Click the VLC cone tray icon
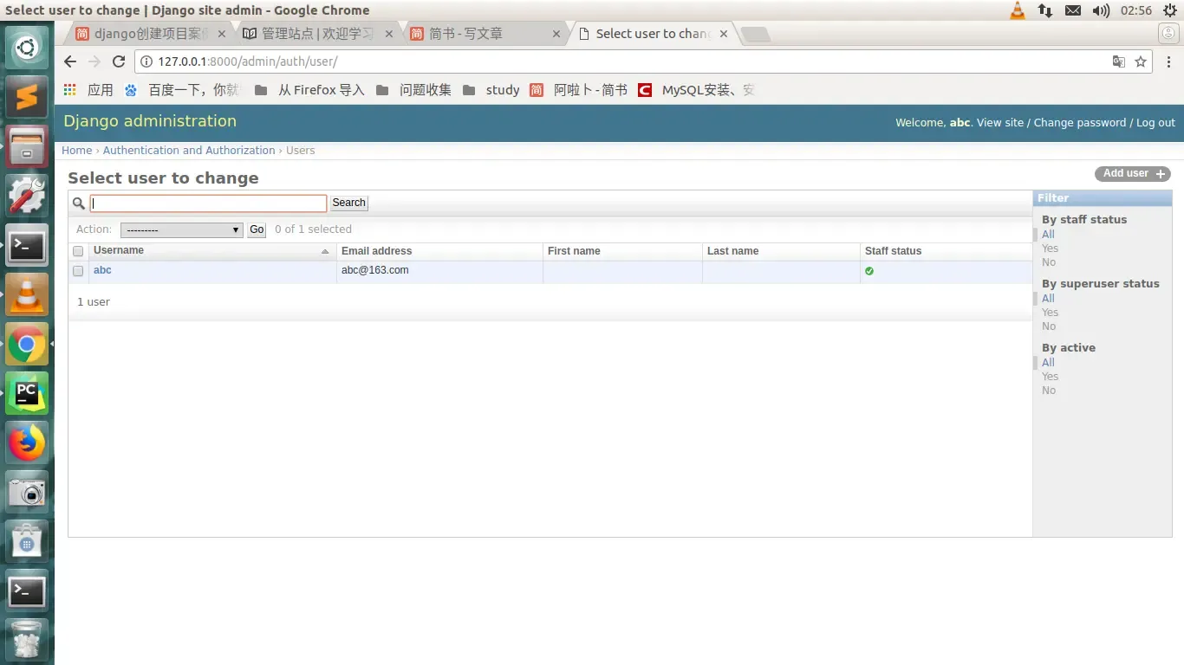 click(1018, 10)
